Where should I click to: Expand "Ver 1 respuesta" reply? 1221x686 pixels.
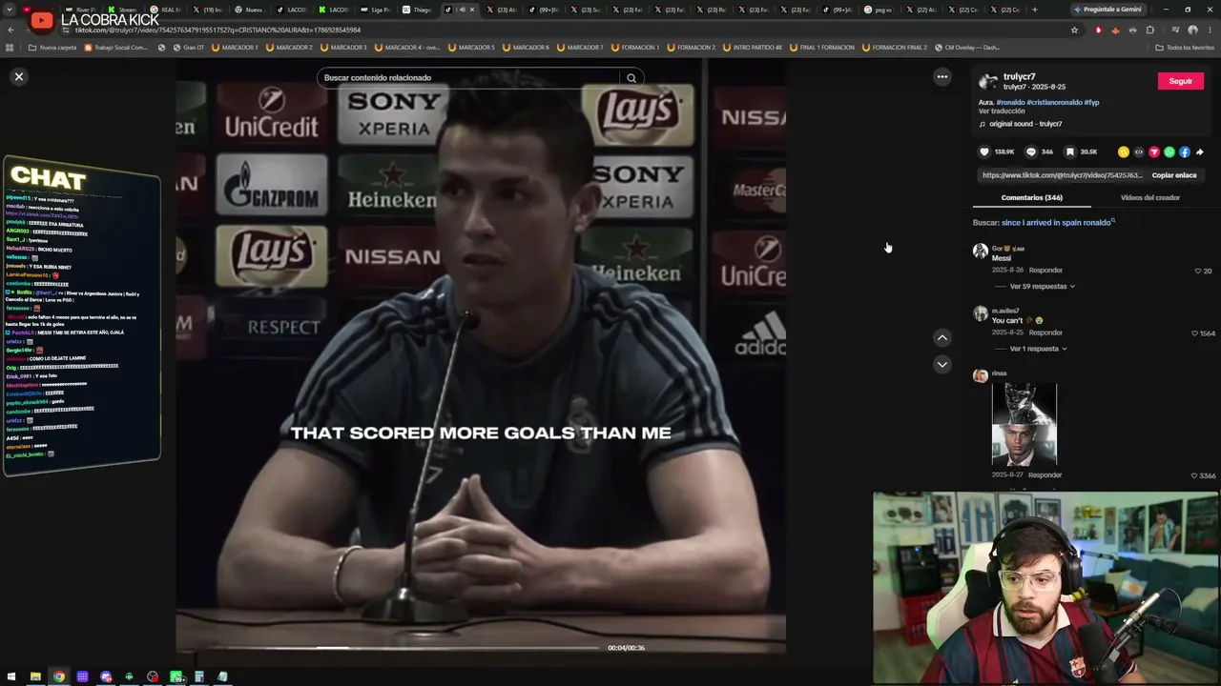pos(1038,349)
